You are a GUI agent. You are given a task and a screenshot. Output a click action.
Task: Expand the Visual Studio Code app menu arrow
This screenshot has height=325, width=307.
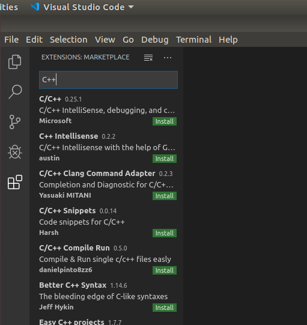tap(131, 7)
